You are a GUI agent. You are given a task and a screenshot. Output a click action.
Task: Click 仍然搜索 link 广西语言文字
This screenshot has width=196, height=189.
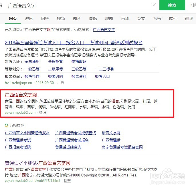104,30
